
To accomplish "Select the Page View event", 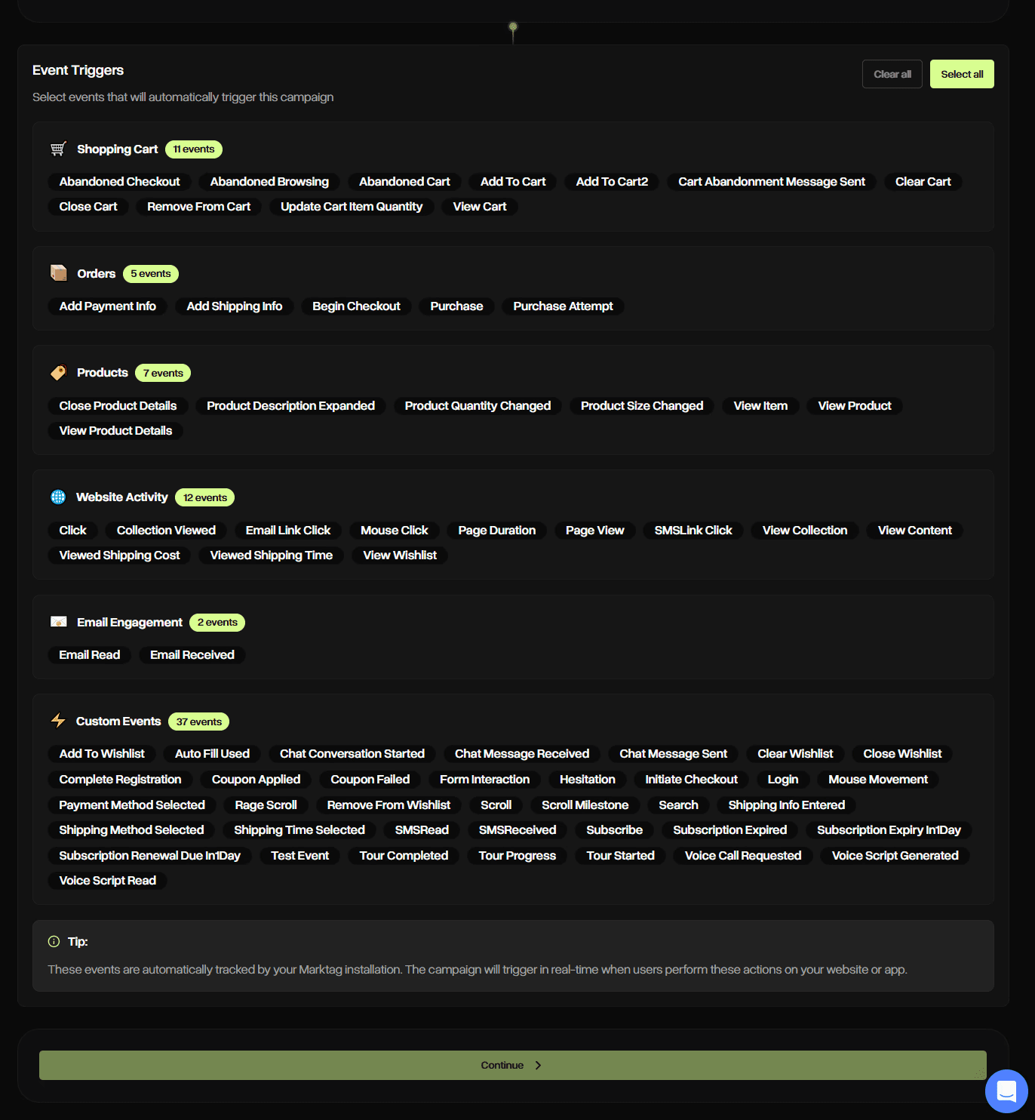I will [594, 531].
